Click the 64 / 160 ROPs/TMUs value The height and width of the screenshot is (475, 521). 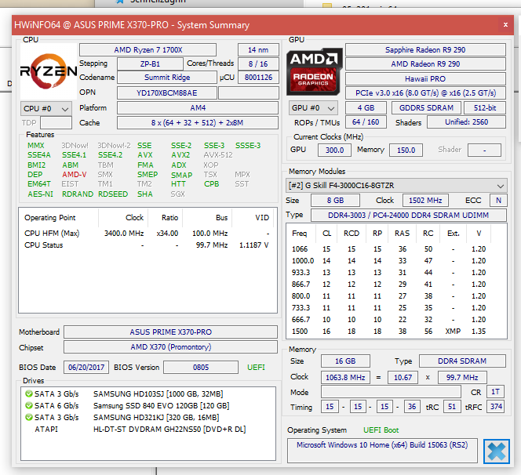pos(366,122)
